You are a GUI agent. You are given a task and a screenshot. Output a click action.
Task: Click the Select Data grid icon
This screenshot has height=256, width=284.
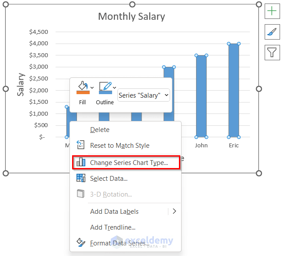click(x=81, y=178)
